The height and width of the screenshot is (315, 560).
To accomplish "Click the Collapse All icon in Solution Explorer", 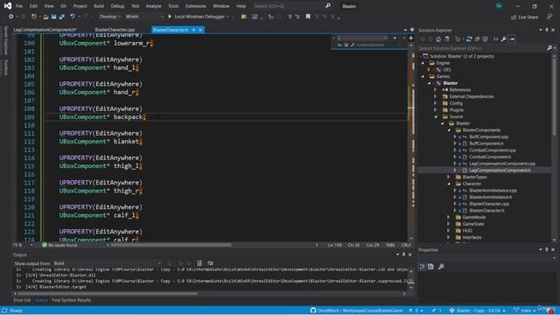I will click(x=477, y=39).
